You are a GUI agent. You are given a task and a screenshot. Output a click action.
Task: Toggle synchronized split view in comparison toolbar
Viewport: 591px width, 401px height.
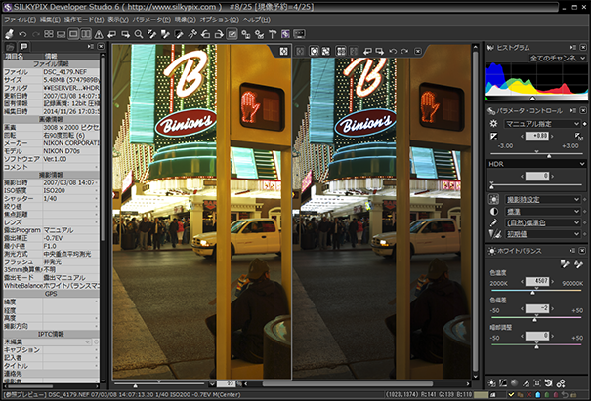tap(341, 51)
